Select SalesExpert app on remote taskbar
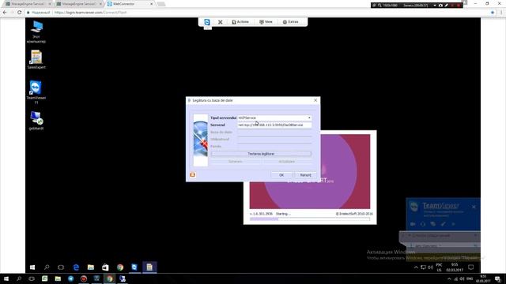 [x=149, y=267]
